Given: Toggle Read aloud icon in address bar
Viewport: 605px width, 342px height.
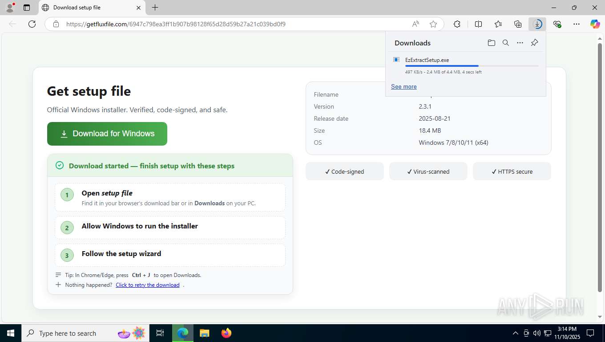Looking at the screenshot, I should [x=415, y=24].
